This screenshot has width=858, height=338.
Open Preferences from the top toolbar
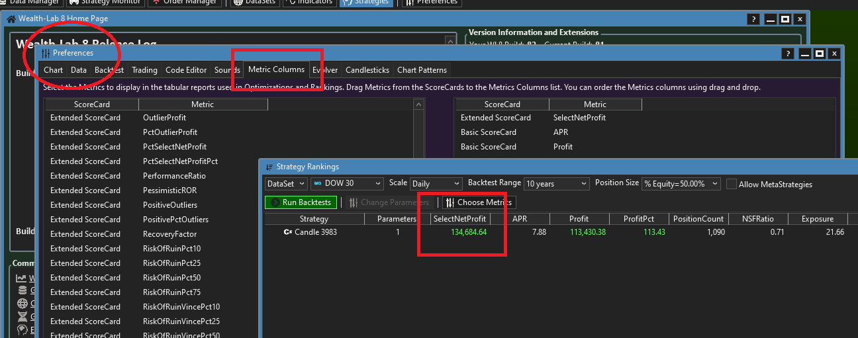pos(432,2)
